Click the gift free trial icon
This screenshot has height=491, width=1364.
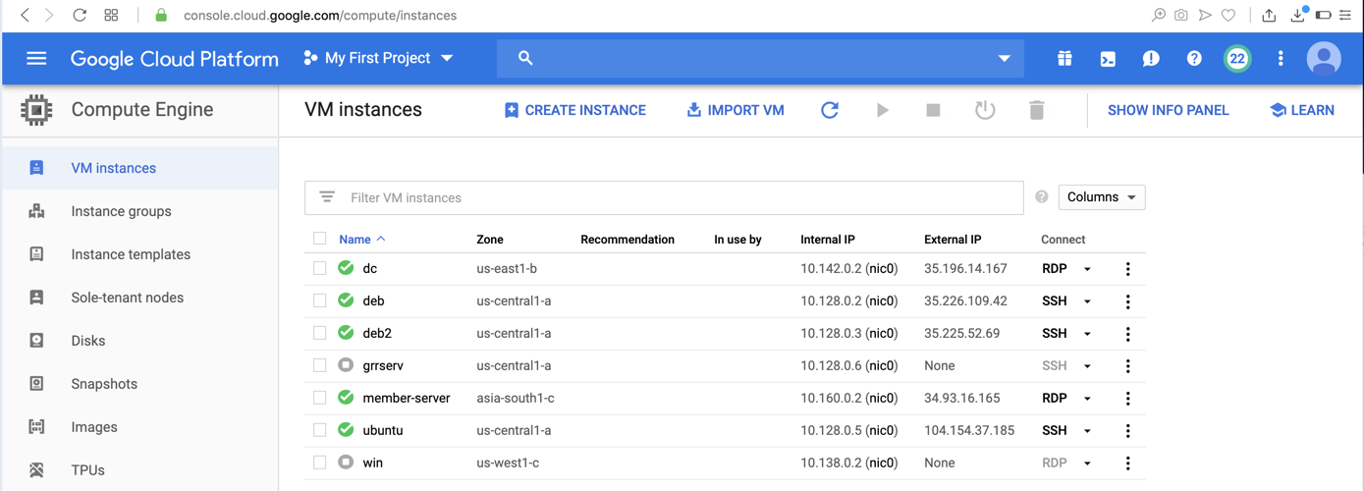click(x=1064, y=59)
